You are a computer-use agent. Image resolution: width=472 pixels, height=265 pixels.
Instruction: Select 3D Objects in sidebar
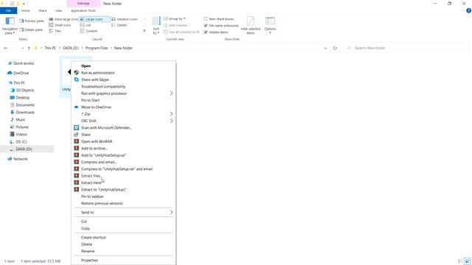pos(22,90)
